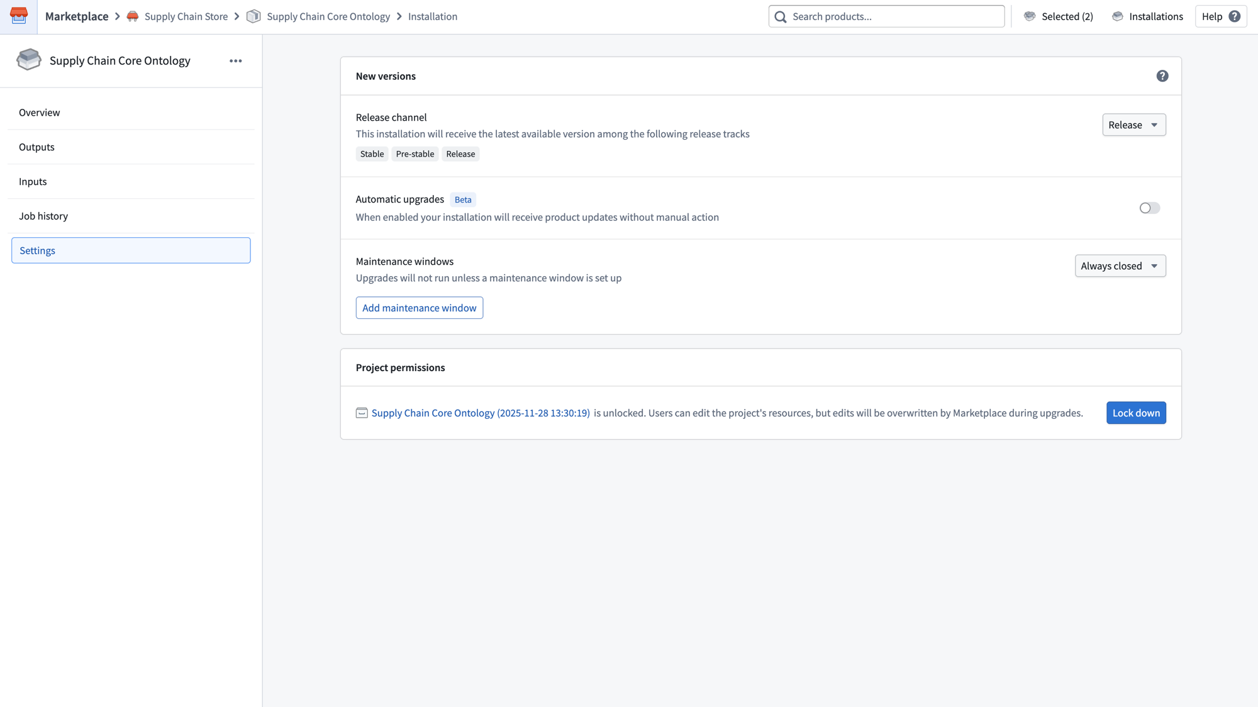Viewport: 1258px width, 707px height.
Task: Click the Lock down button
Action: coord(1136,413)
